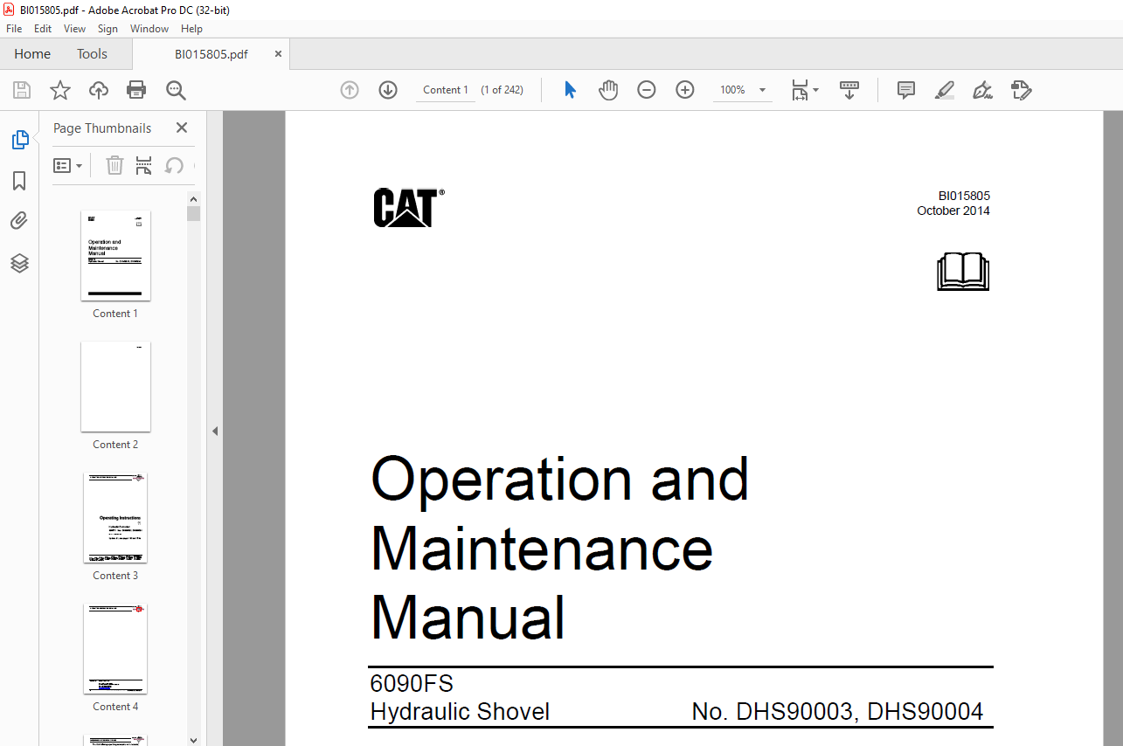Open the File menu

click(x=14, y=29)
